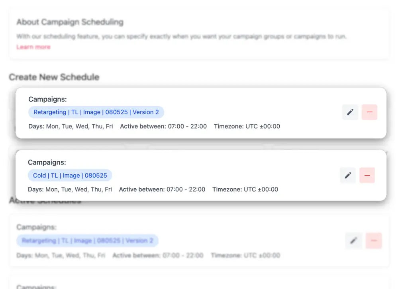Click the red minus button under Active Schedules
Image resolution: width=400 pixels, height=289 pixels.
click(x=374, y=241)
